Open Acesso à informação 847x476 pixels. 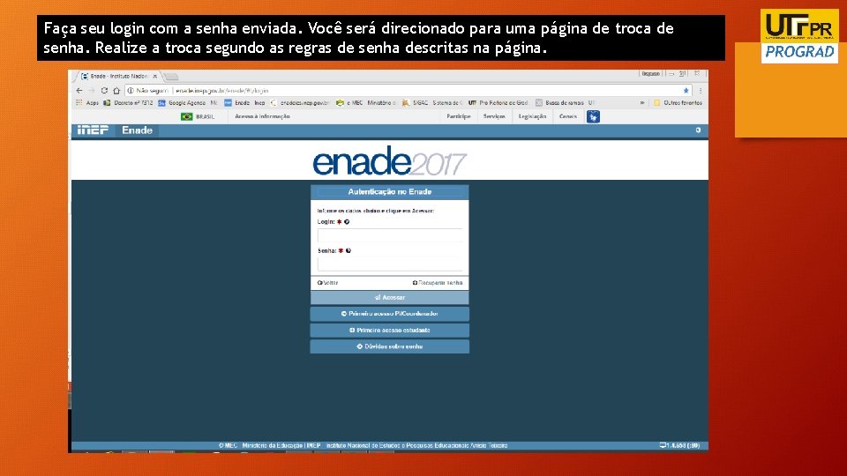[x=263, y=116]
